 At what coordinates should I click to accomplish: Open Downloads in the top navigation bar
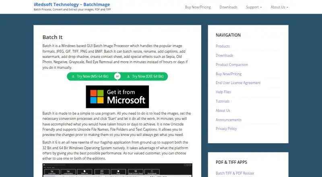(x=228, y=7)
